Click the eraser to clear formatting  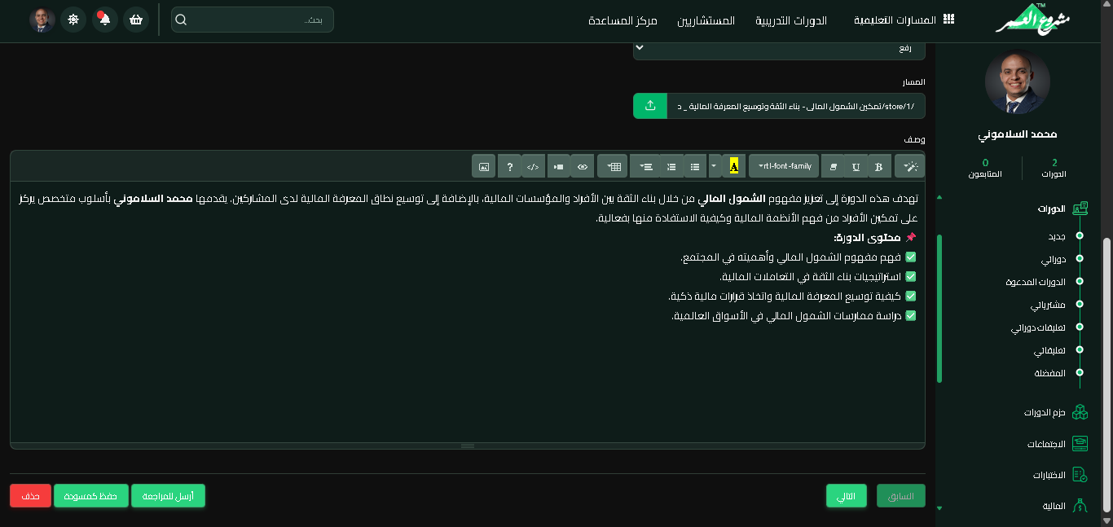833,166
